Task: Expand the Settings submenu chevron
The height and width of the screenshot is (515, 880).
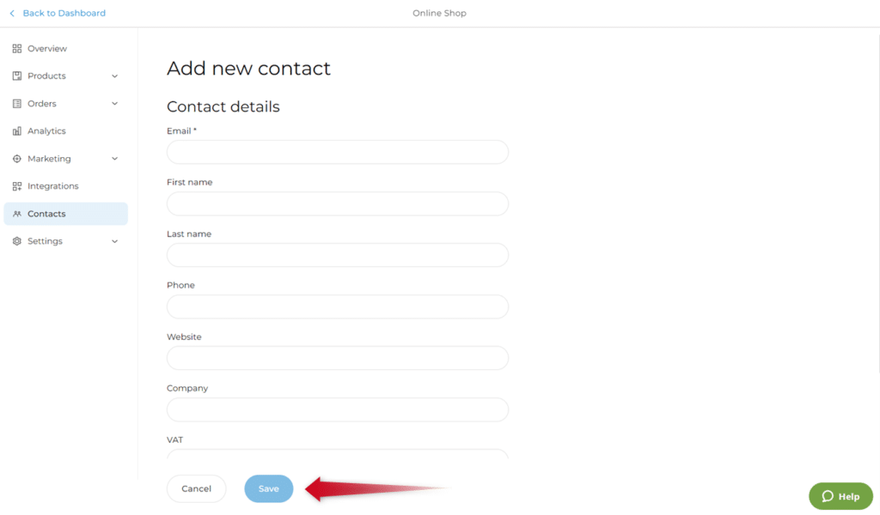Action: pos(115,241)
